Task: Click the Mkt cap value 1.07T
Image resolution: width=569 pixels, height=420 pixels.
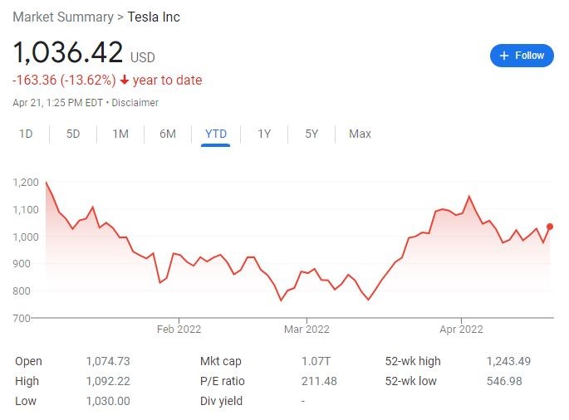Action: click(x=316, y=361)
